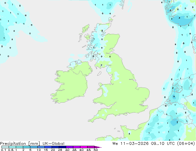Select the legend swatch between 2 and 5
196x151 pixels.
pos(27,147)
